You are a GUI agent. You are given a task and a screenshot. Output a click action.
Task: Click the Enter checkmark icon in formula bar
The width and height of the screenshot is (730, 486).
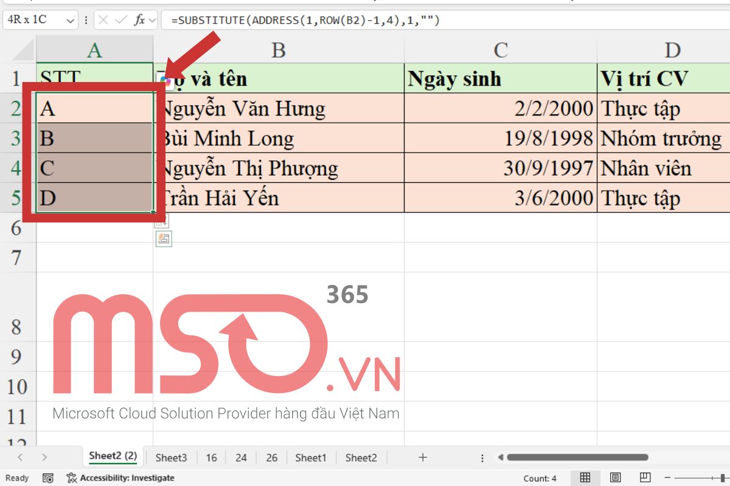(121, 20)
